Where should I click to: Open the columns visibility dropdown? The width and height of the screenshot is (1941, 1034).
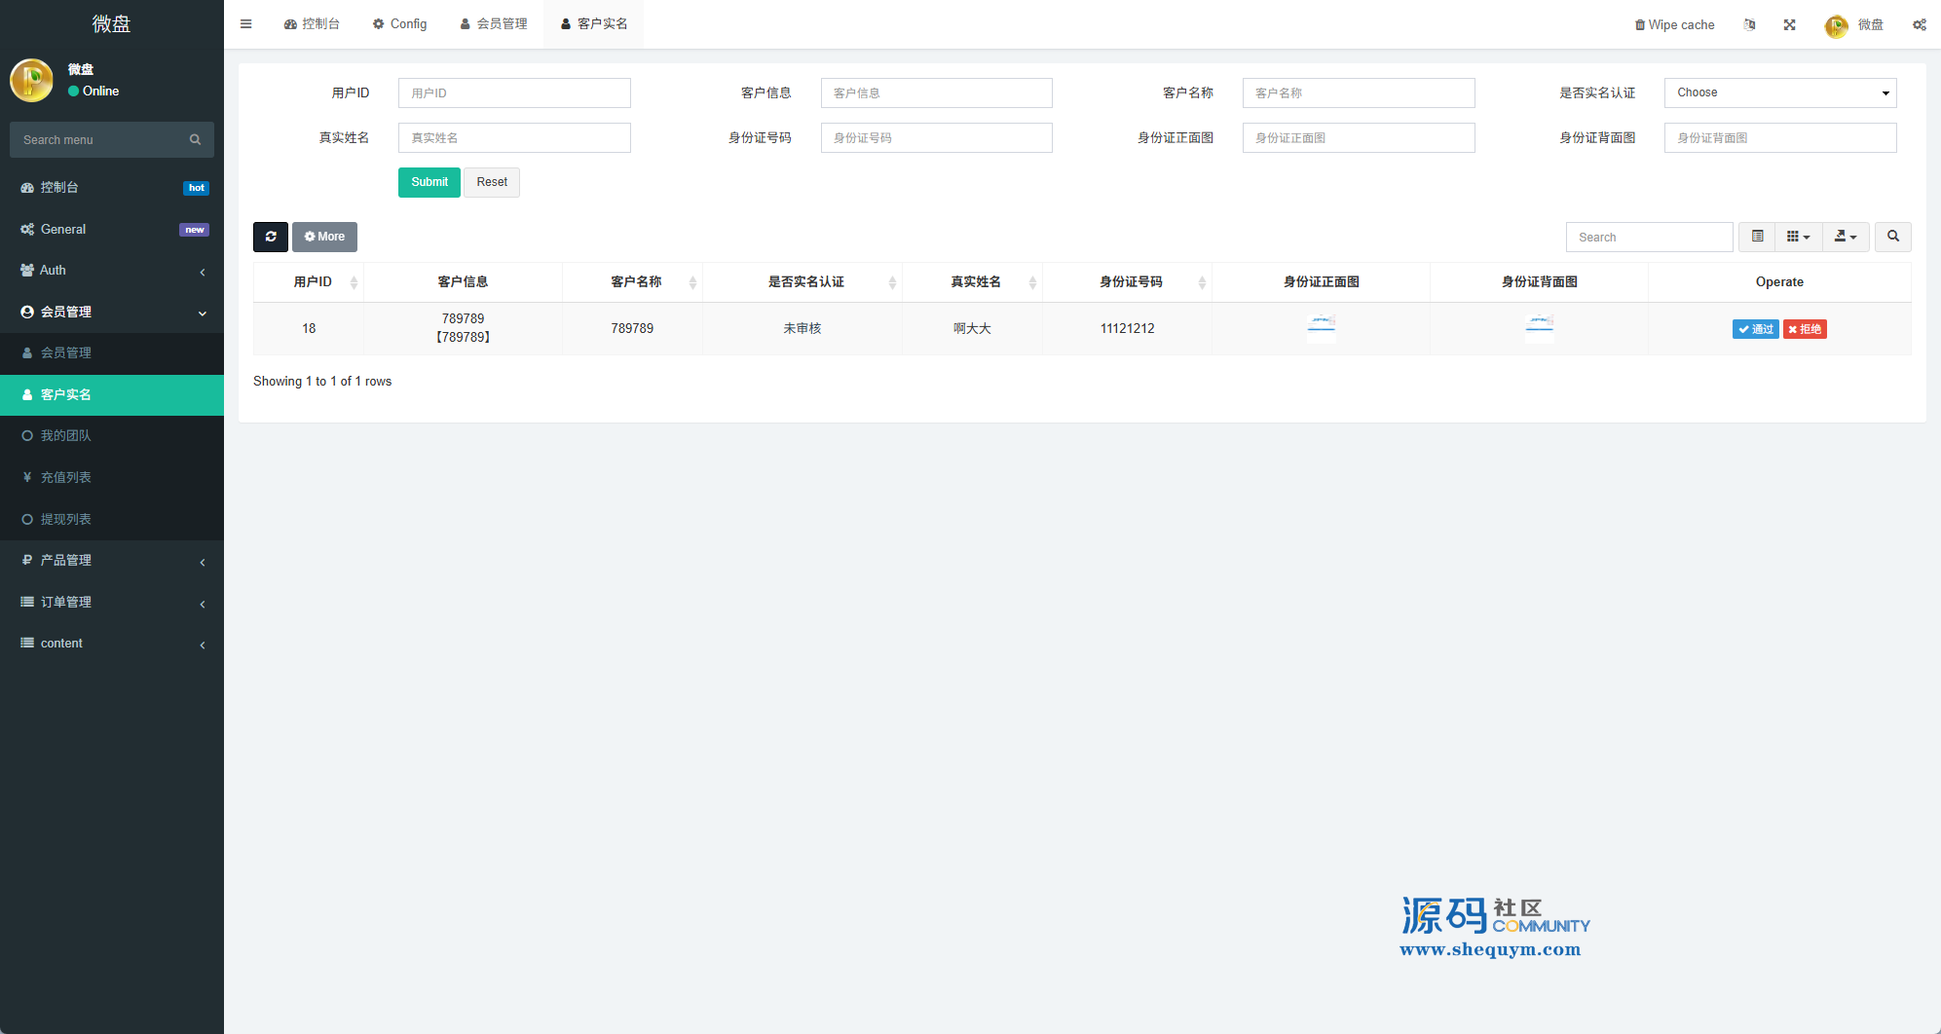(1798, 237)
